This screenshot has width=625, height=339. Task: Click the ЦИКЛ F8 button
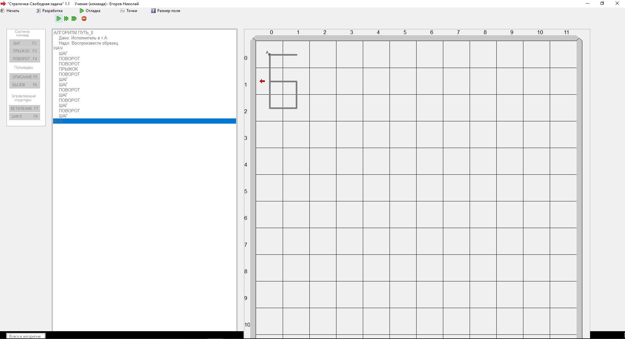(x=25, y=116)
